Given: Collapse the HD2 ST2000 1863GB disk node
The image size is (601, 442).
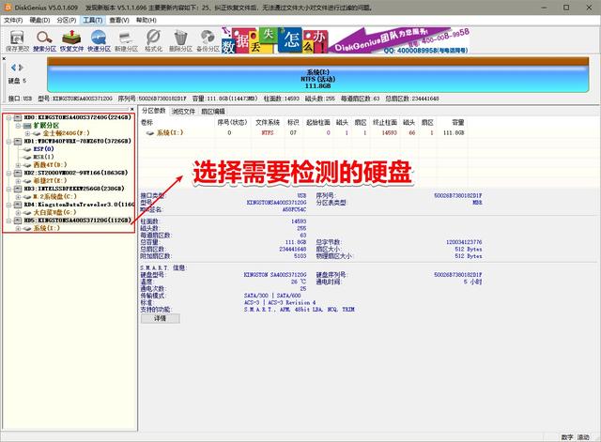Looking at the screenshot, I should (x=8, y=173).
